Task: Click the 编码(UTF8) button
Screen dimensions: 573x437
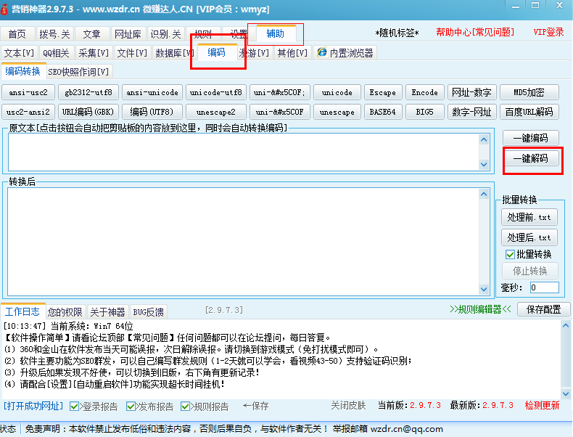Action: click(x=152, y=112)
